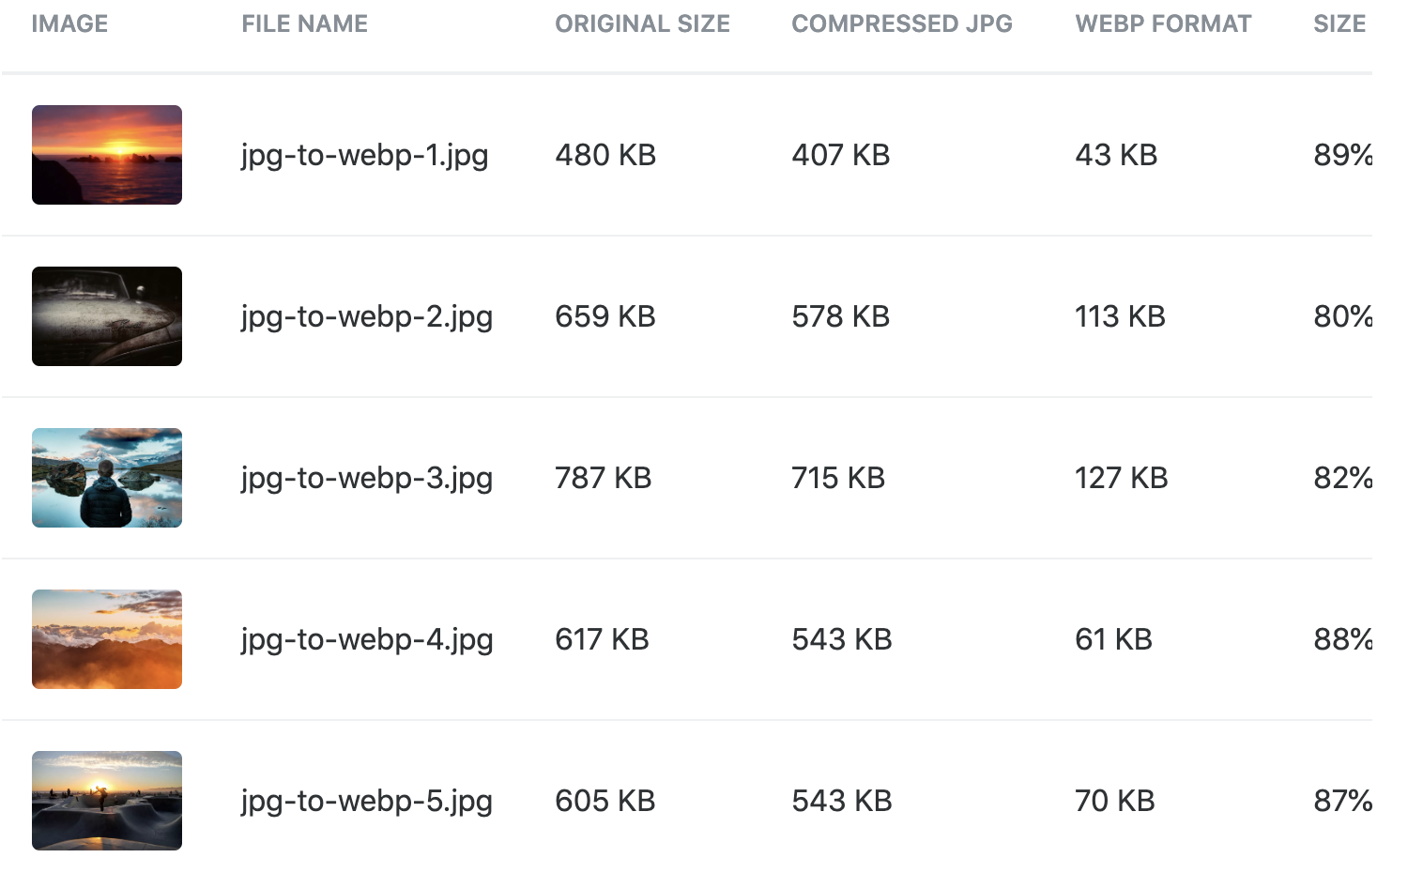Sort by ORIGINAL SIZE column header
The image size is (1423, 873).
642,24
